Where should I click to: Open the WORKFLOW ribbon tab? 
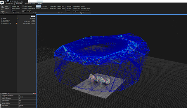pyautogui.click(x=9, y=4)
